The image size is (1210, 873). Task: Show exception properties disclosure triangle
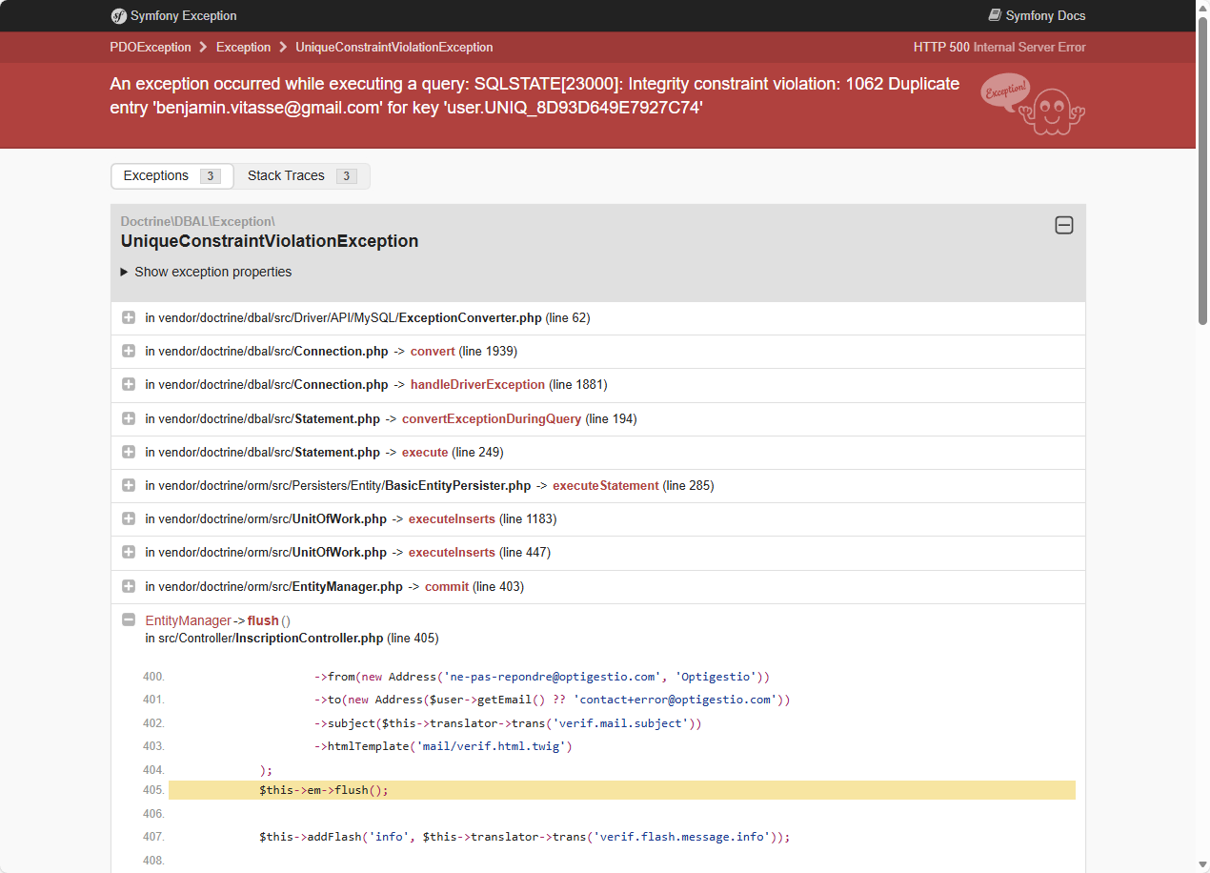(x=125, y=272)
